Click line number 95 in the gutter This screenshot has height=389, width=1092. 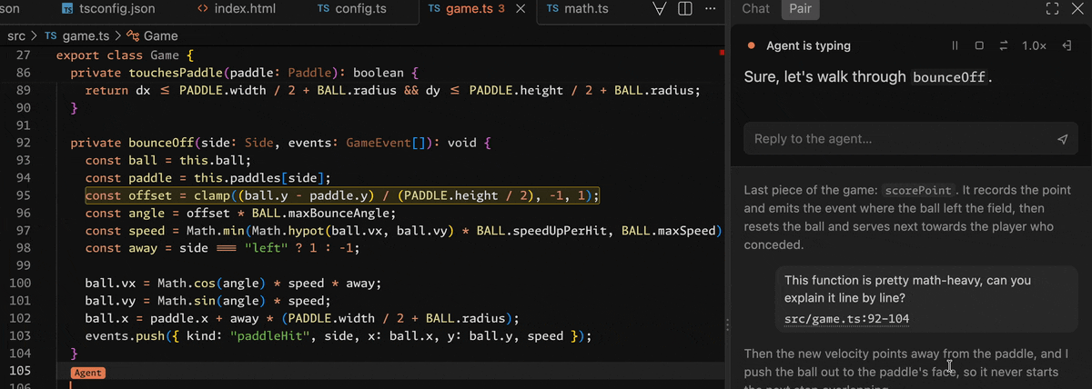(x=24, y=195)
